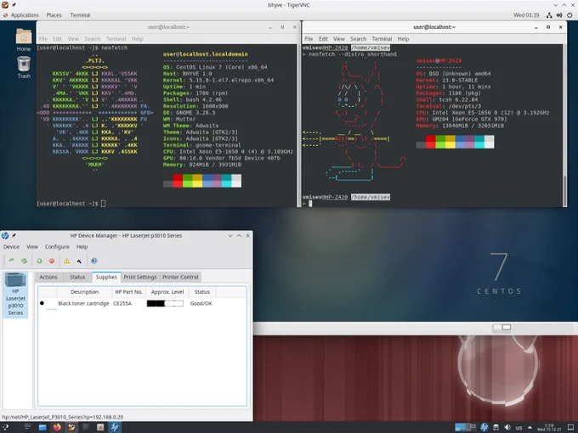Image resolution: width=578 pixels, height=433 pixels.
Task: Open the Configure menu in HP Device Manager
Action: coord(57,247)
